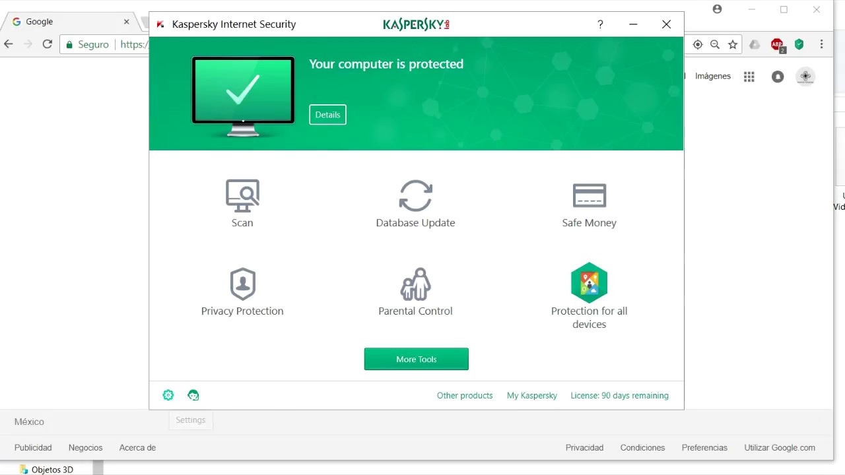Click the Kaspersky help question mark
The image size is (845, 475).
[x=600, y=24]
